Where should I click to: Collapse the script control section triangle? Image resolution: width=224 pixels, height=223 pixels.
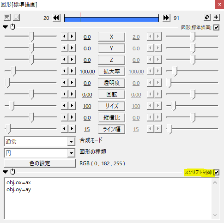(6, 172)
